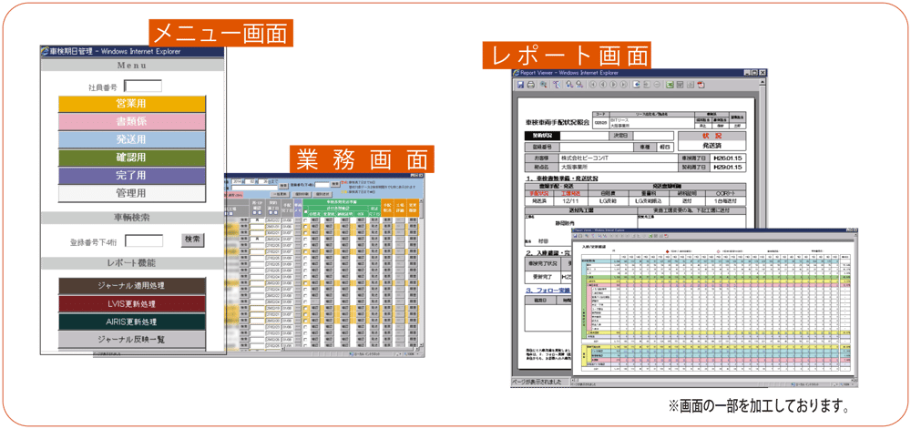Click the green Excel export icon
911x429 pixels.
[670, 85]
